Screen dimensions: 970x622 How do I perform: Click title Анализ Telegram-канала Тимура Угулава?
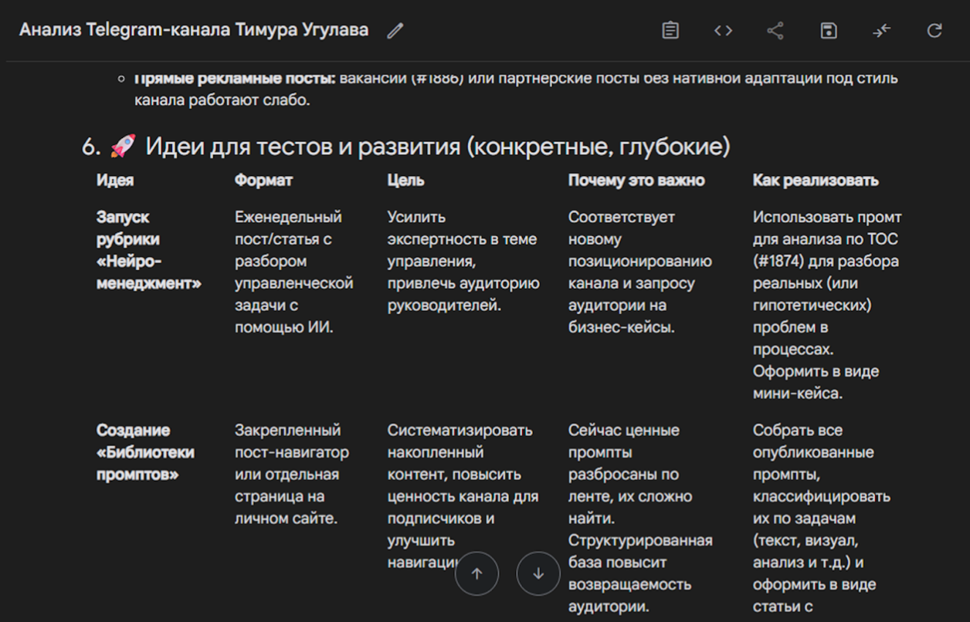pos(194,31)
